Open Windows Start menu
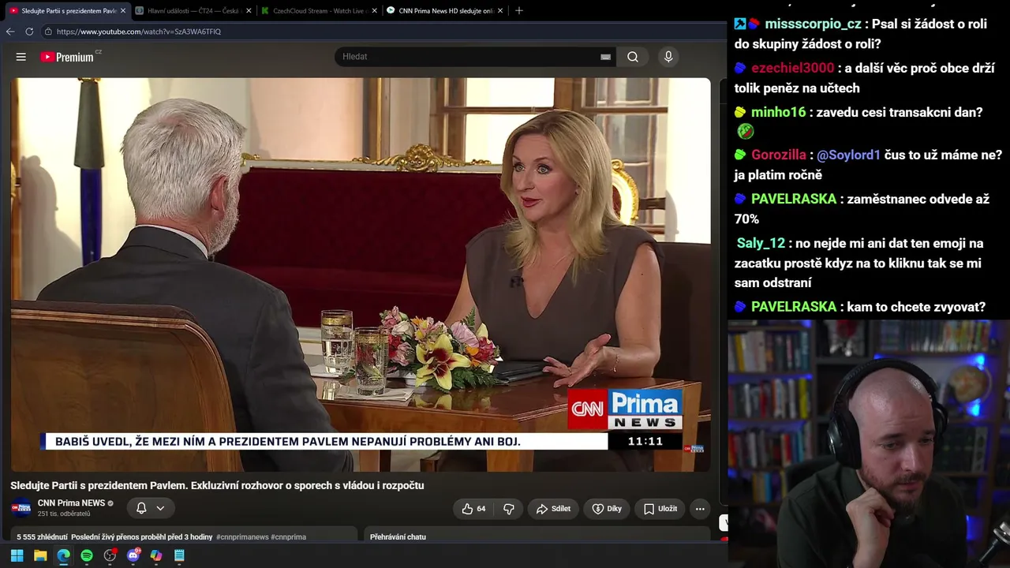Image resolution: width=1010 pixels, height=568 pixels. point(17,555)
